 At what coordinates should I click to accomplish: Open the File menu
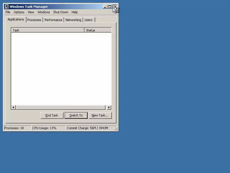tap(8, 12)
